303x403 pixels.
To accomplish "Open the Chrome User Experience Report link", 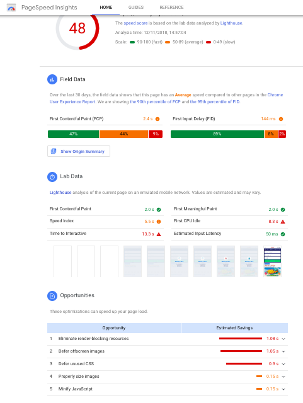I will (x=72, y=102).
